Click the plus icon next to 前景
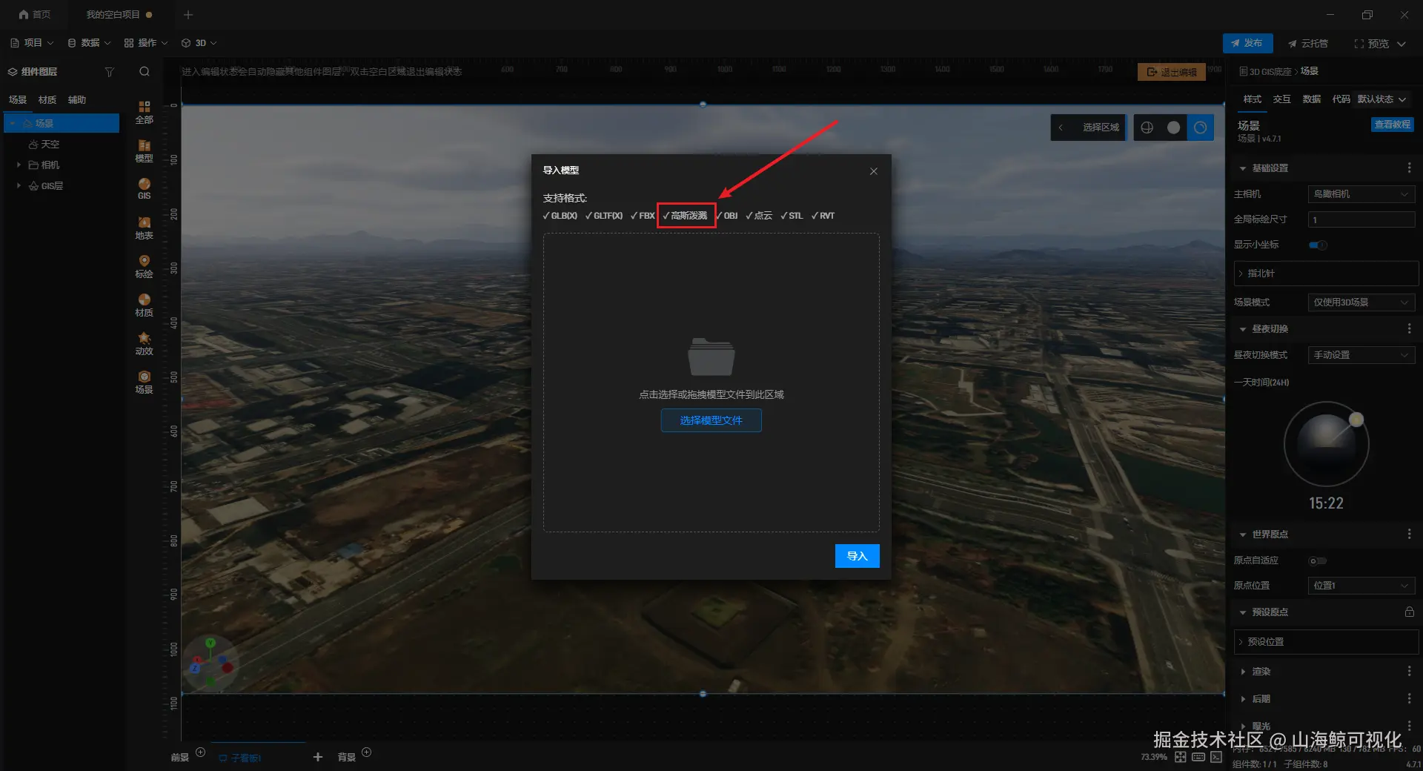This screenshot has width=1423, height=771. click(200, 752)
